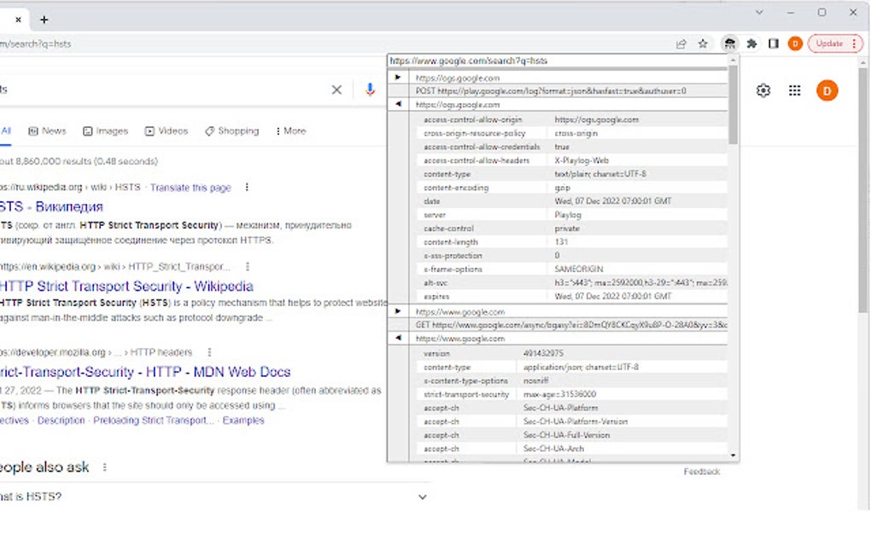Click the address bar URL text
871x544 pixels.
36,43
